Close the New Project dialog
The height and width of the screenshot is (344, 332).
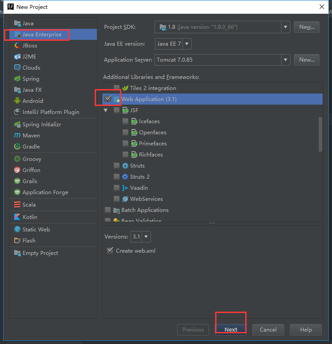(x=322, y=7)
